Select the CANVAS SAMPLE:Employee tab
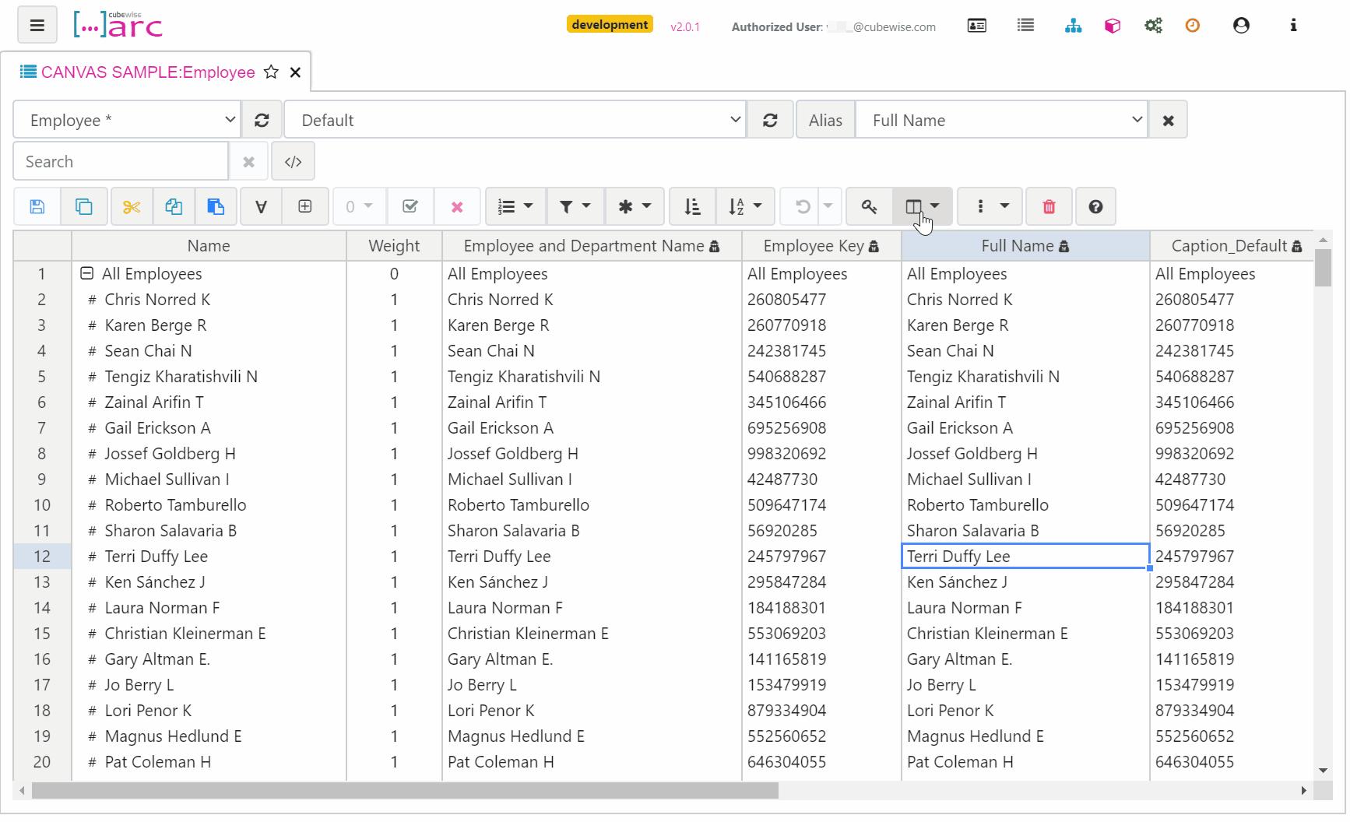The image size is (1350, 822). [147, 72]
